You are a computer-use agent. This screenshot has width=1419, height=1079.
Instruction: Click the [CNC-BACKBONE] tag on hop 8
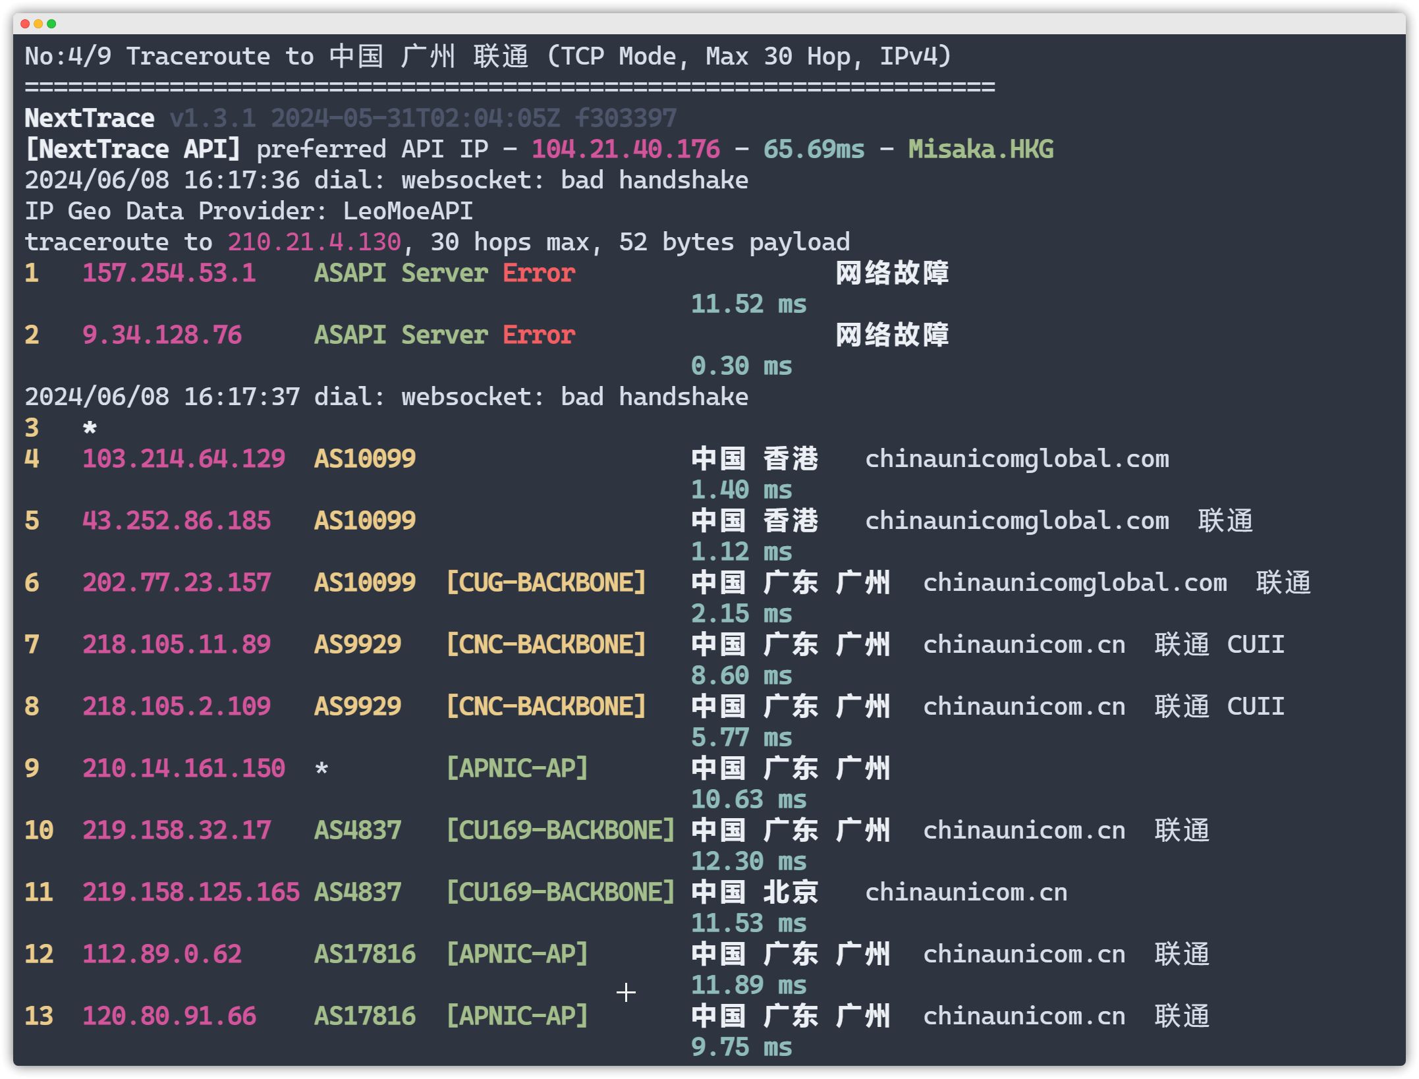click(x=546, y=707)
